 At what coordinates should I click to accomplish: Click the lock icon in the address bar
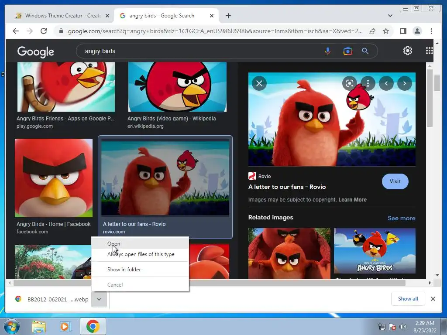click(61, 31)
